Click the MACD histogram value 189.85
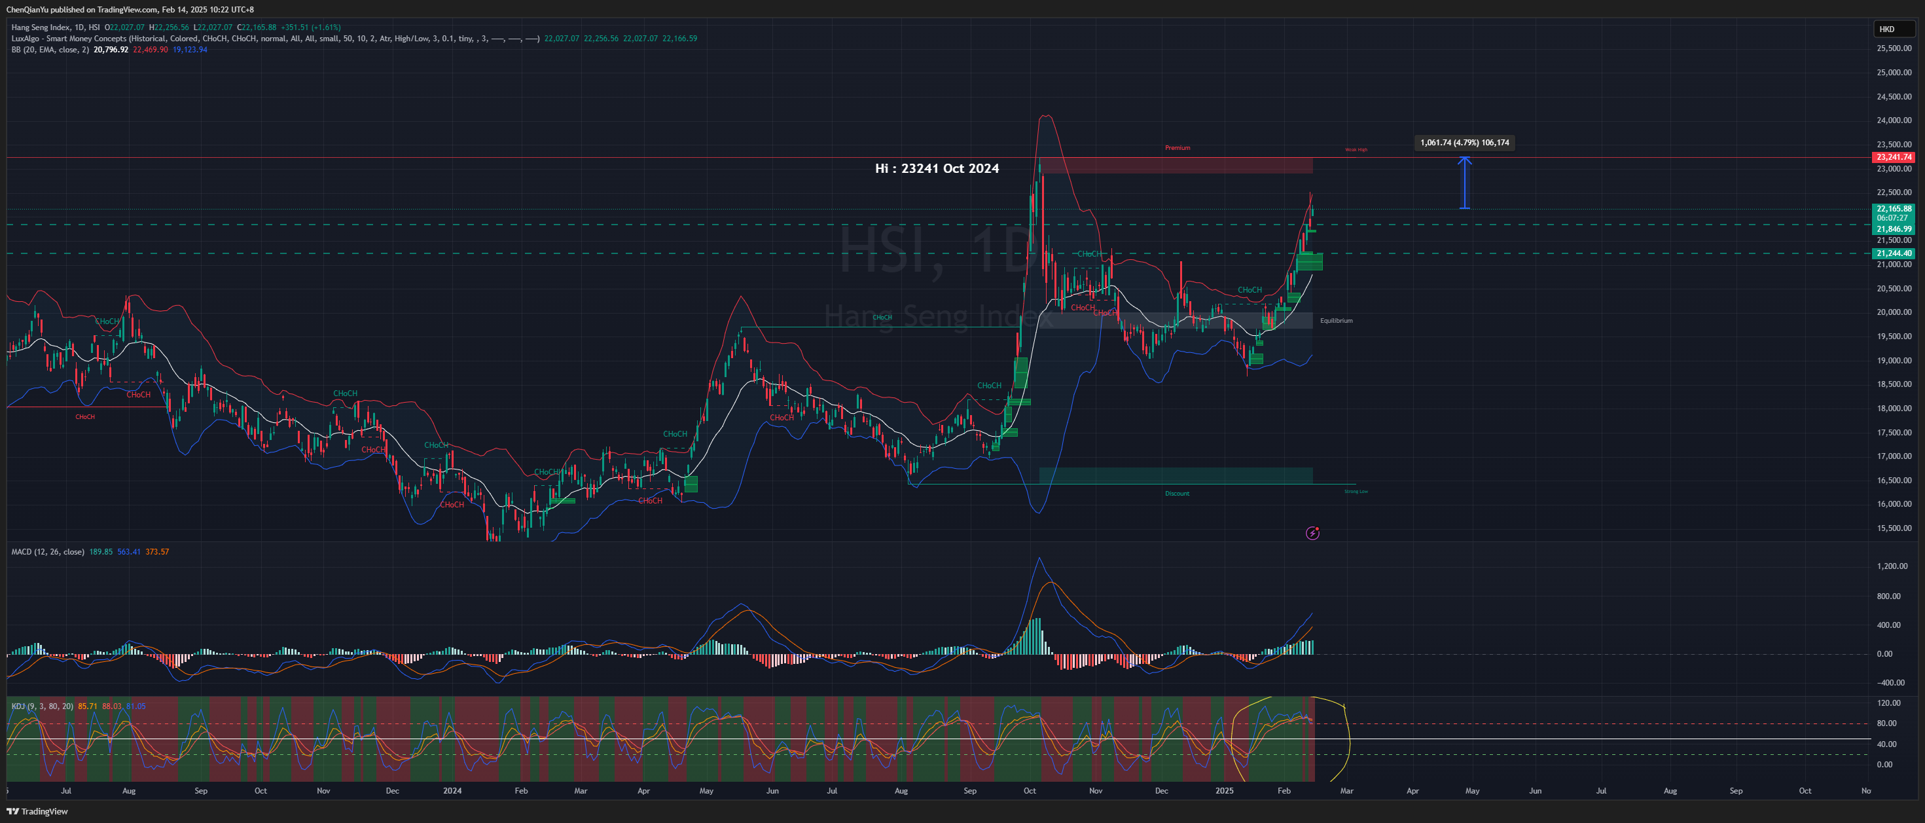Viewport: 1925px width, 823px height. (101, 552)
